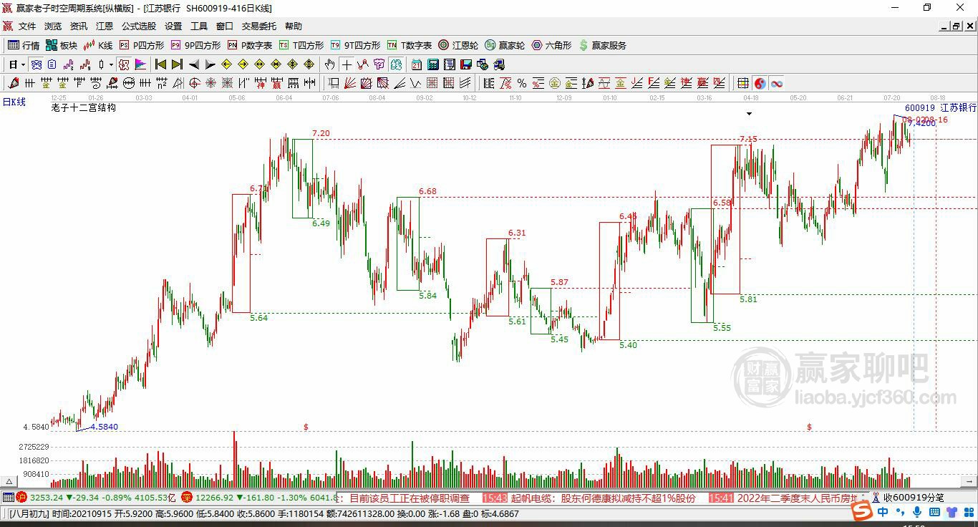
Task: Click the 600919 江苏银行 stock label
Action: click(940, 107)
